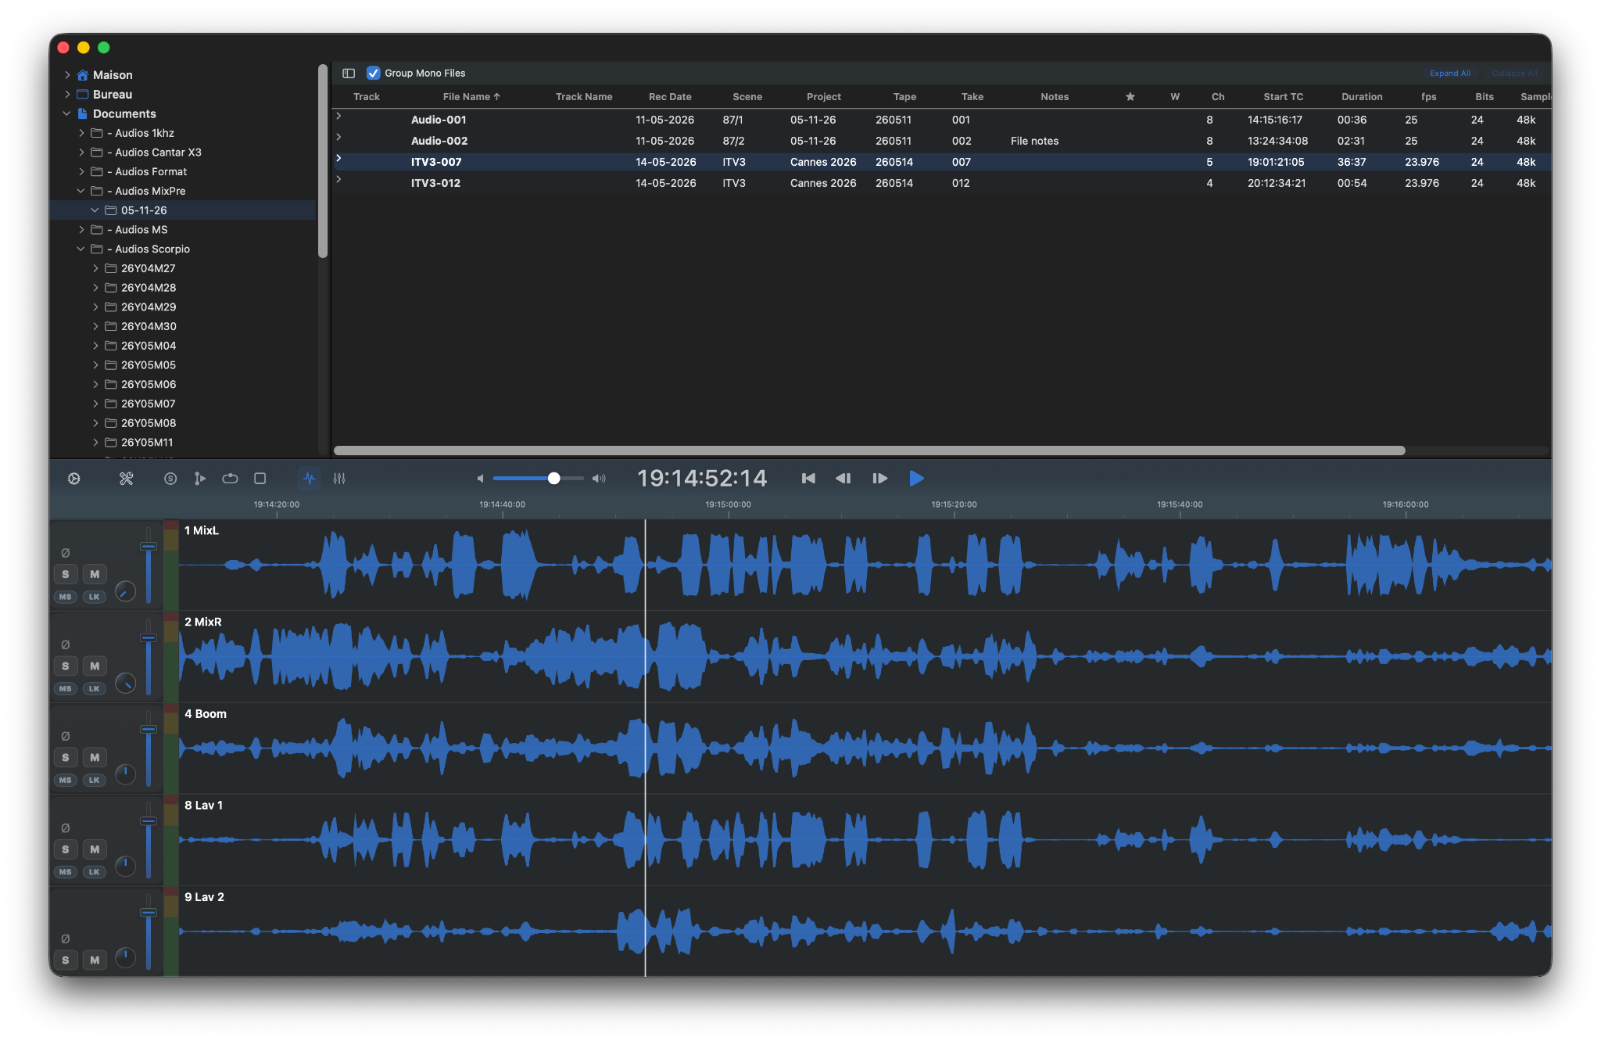1601x1041 pixels.
Task: Adjust the pan knob of 8 Lav 1 track
Action: point(125,867)
